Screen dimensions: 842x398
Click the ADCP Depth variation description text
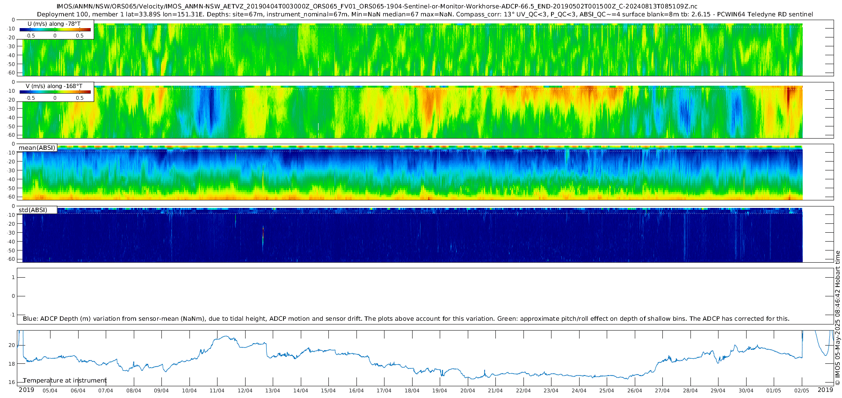[406, 319]
